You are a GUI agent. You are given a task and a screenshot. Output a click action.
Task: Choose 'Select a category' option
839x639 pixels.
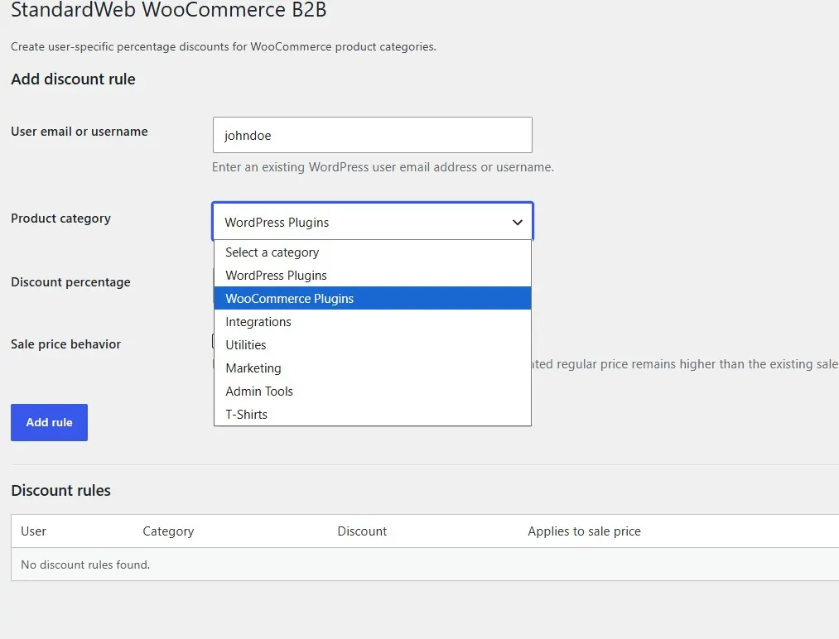373,252
